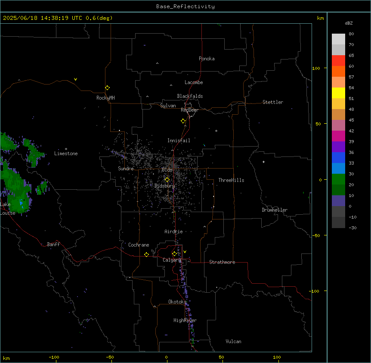Select the 39 value on dBZ legend

tap(351, 142)
